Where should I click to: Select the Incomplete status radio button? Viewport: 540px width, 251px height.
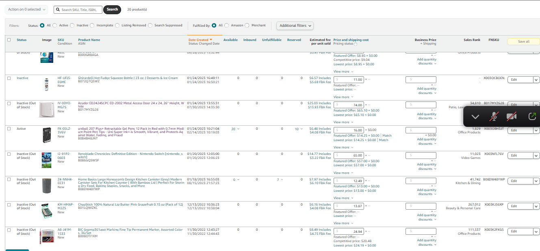click(x=92, y=26)
